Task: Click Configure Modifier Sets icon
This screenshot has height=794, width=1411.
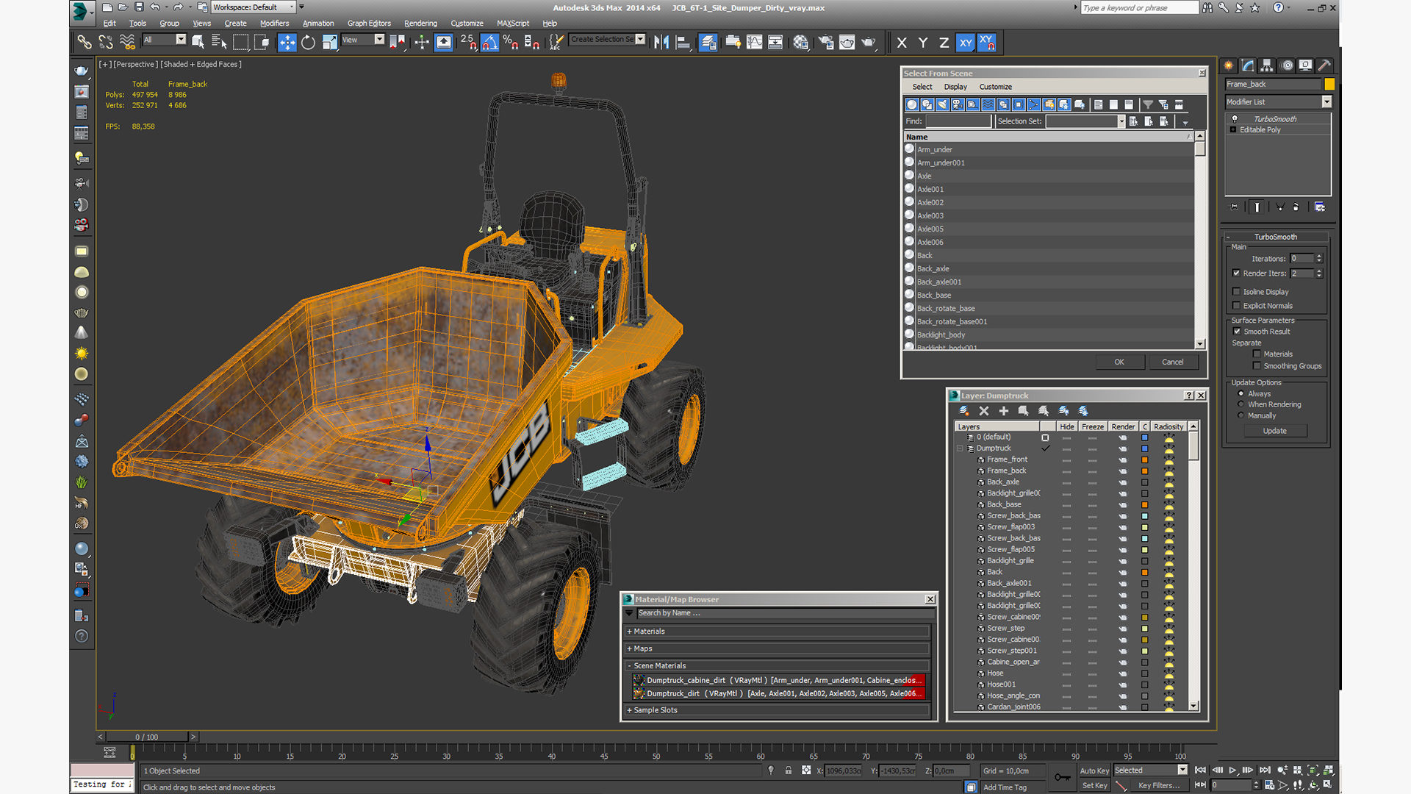Action: pos(1320,207)
